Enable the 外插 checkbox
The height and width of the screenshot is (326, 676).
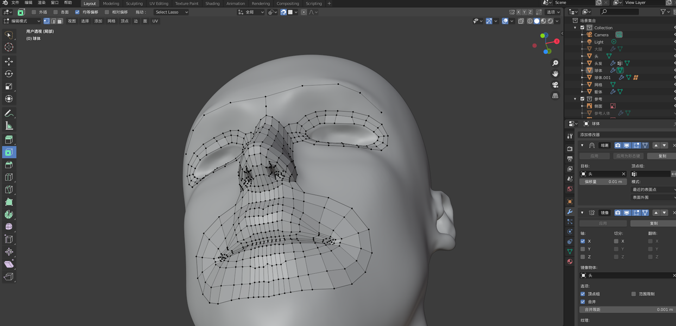34,12
